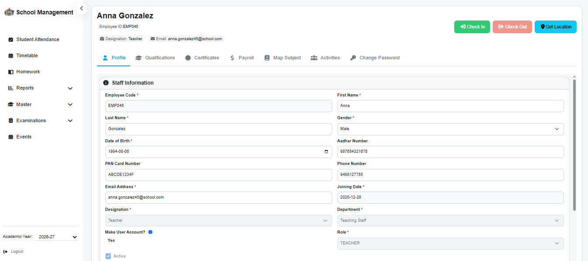This screenshot has width=588, height=261.
Task: Open Events in sidebar
Action: point(24,137)
